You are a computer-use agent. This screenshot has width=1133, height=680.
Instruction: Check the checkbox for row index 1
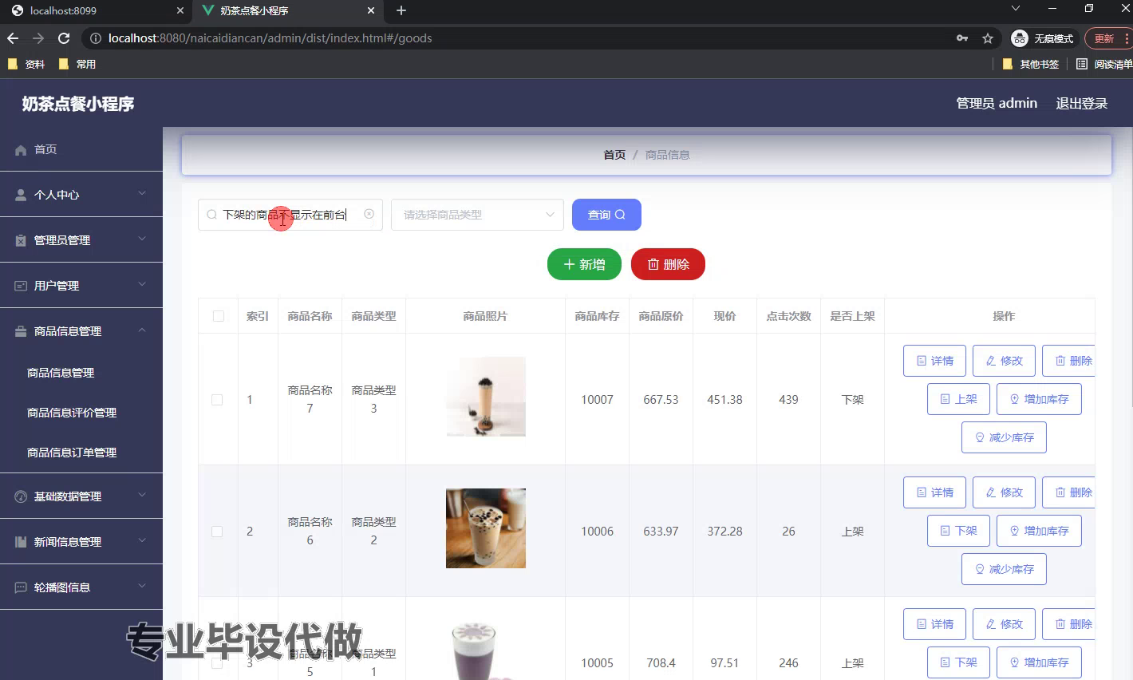(217, 400)
